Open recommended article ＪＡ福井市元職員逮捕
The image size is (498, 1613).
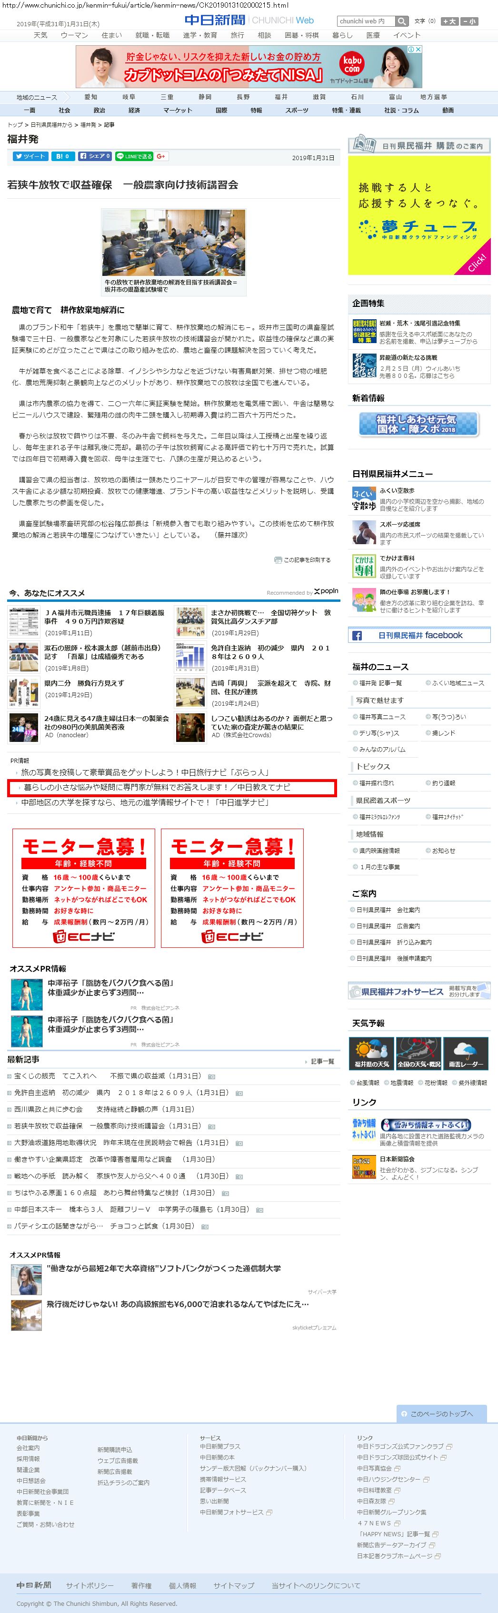click(104, 617)
